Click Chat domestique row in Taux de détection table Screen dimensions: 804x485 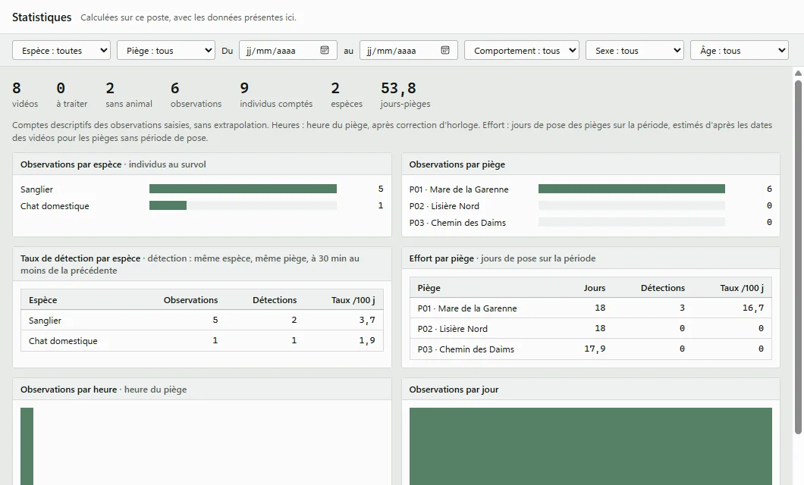[202, 340]
